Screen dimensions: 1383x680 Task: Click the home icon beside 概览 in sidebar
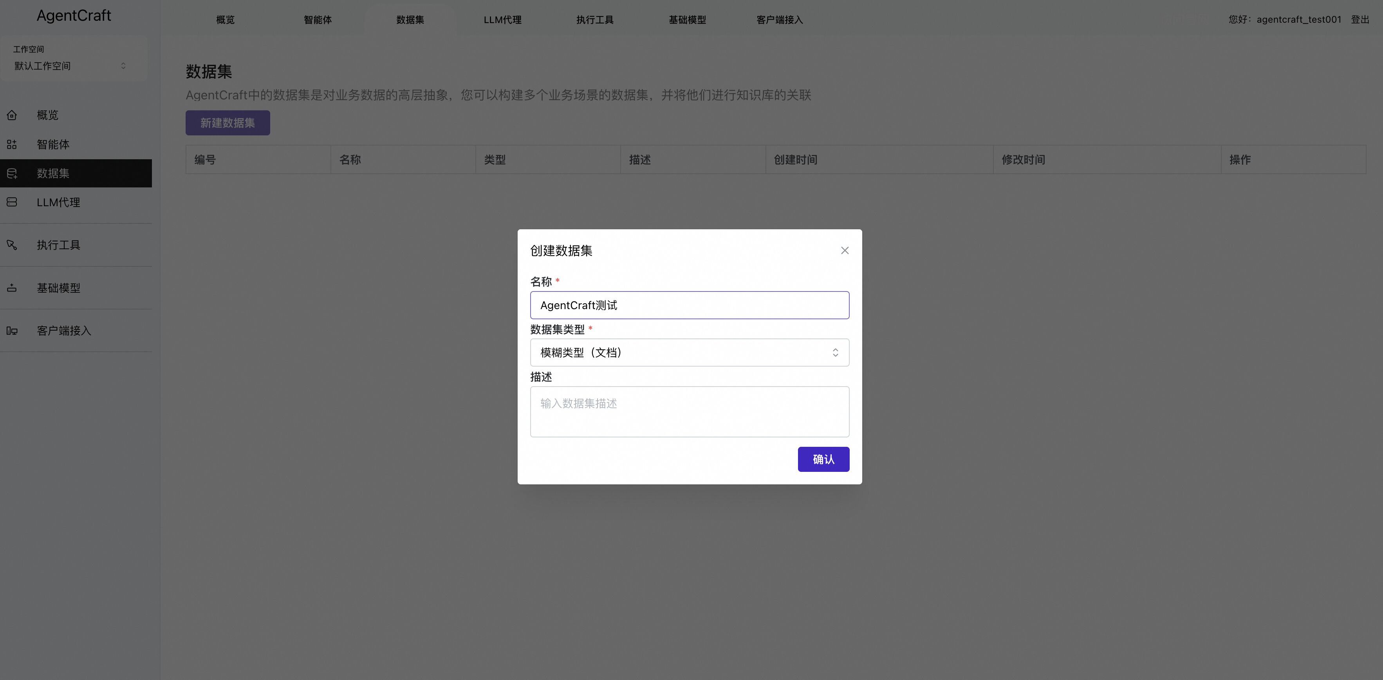pyautogui.click(x=12, y=115)
